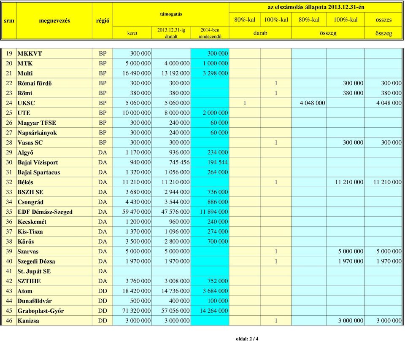Click the '886 000' cell
The height and width of the screenshot is (341, 405).
pos(210,202)
